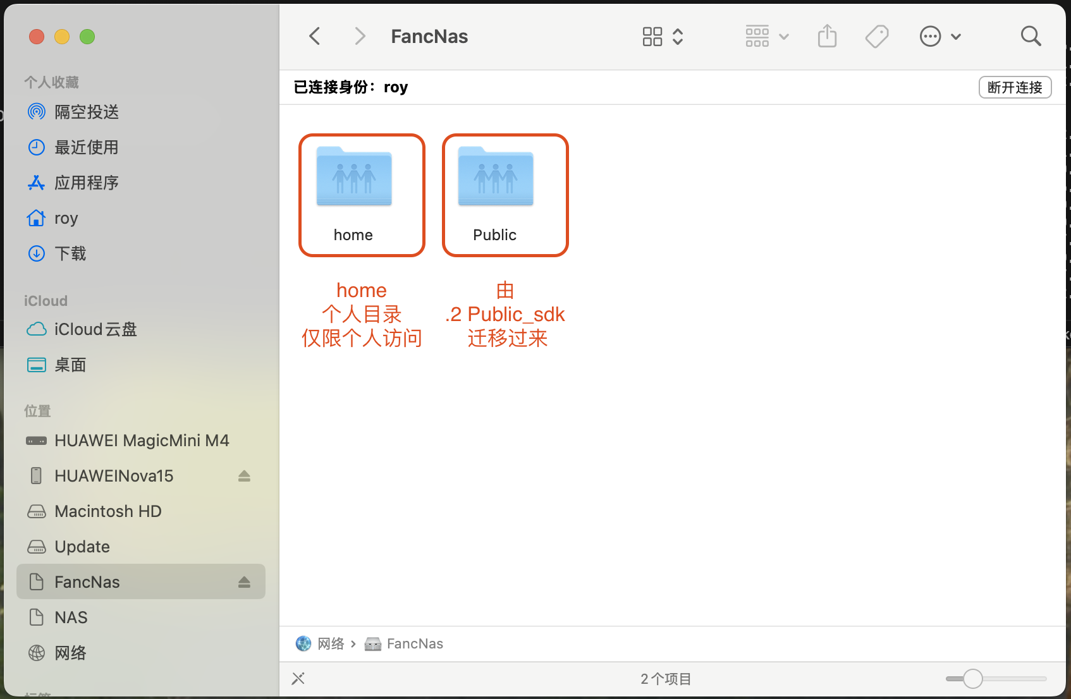Viewport: 1071px width, 699px height.
Task: Open the roy home folder in sidebar
Action: [141, 218]
